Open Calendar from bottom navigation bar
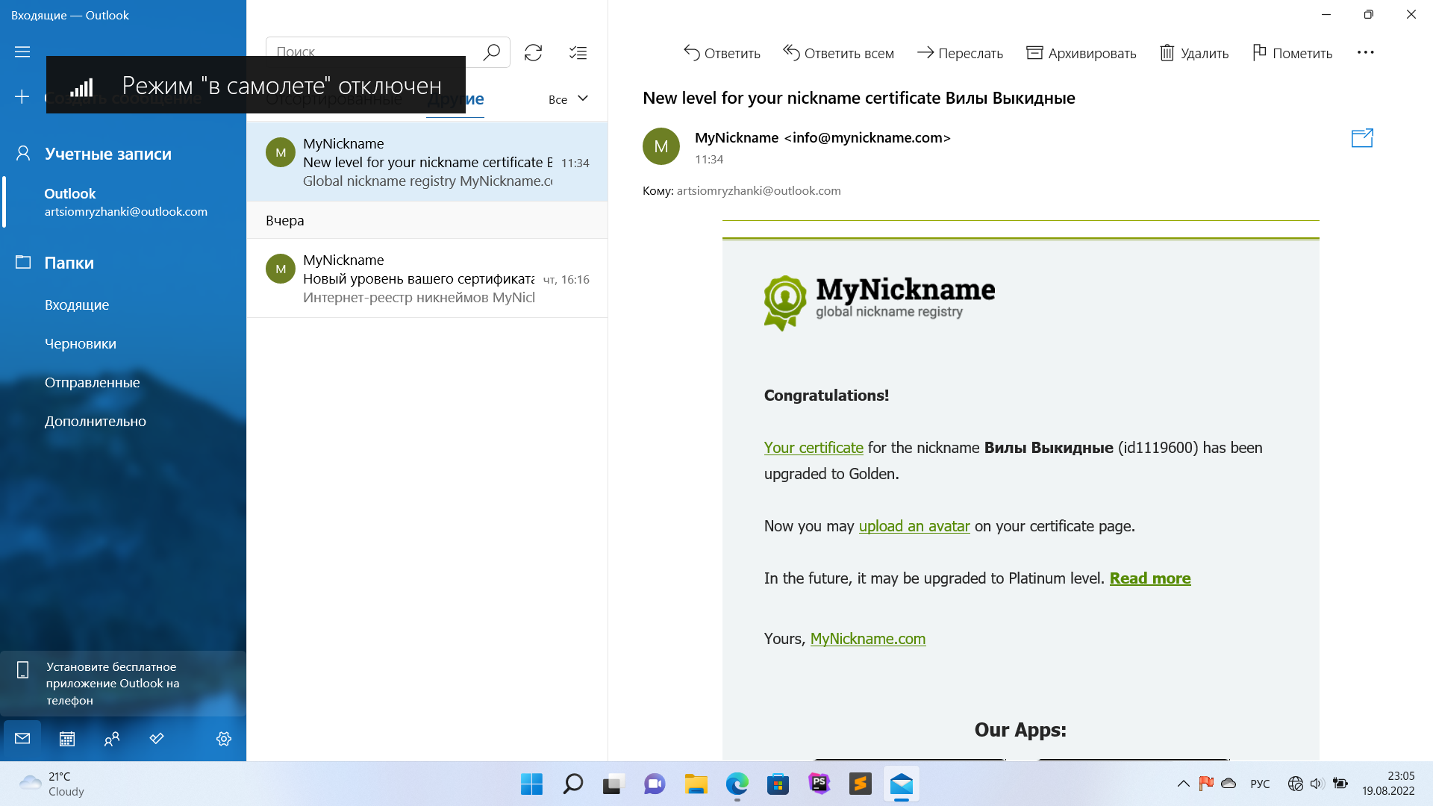 pos(67,739)
